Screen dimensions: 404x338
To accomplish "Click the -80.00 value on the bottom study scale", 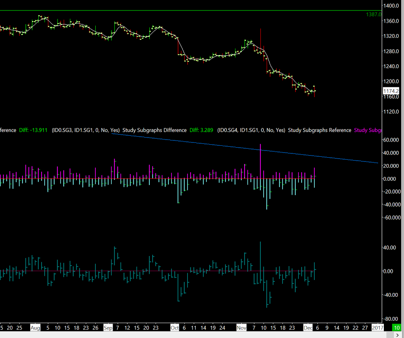I will tap(390, 319).
